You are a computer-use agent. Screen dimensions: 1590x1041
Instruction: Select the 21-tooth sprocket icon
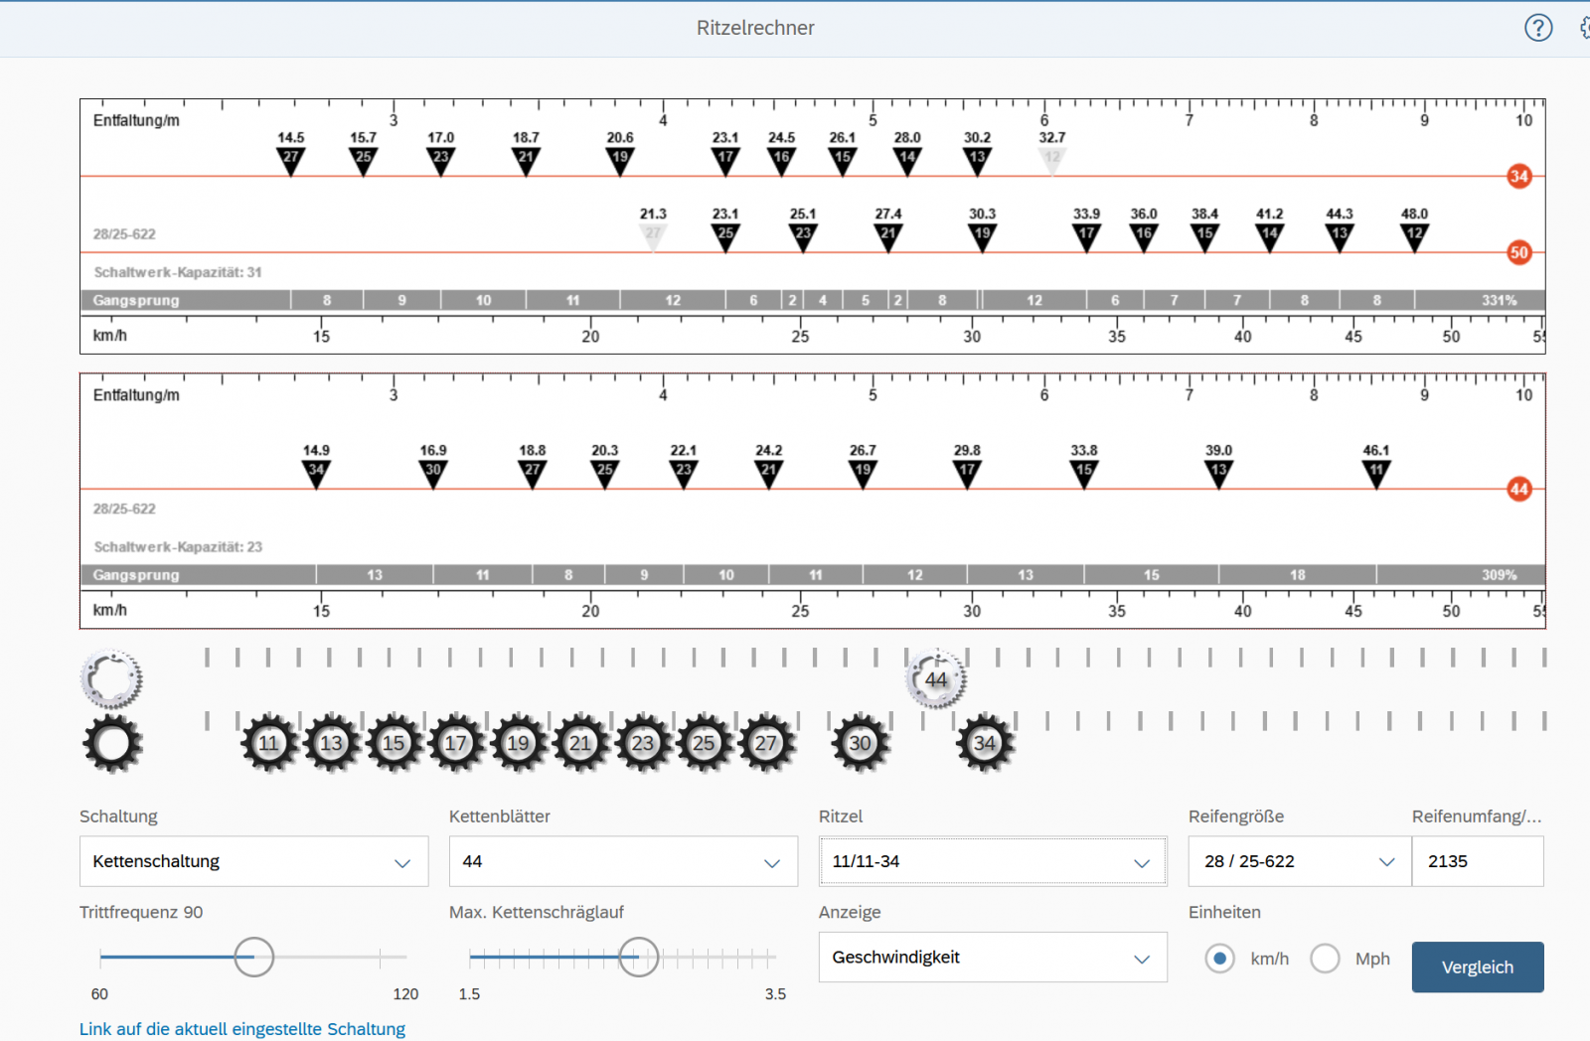coord(580,743)
